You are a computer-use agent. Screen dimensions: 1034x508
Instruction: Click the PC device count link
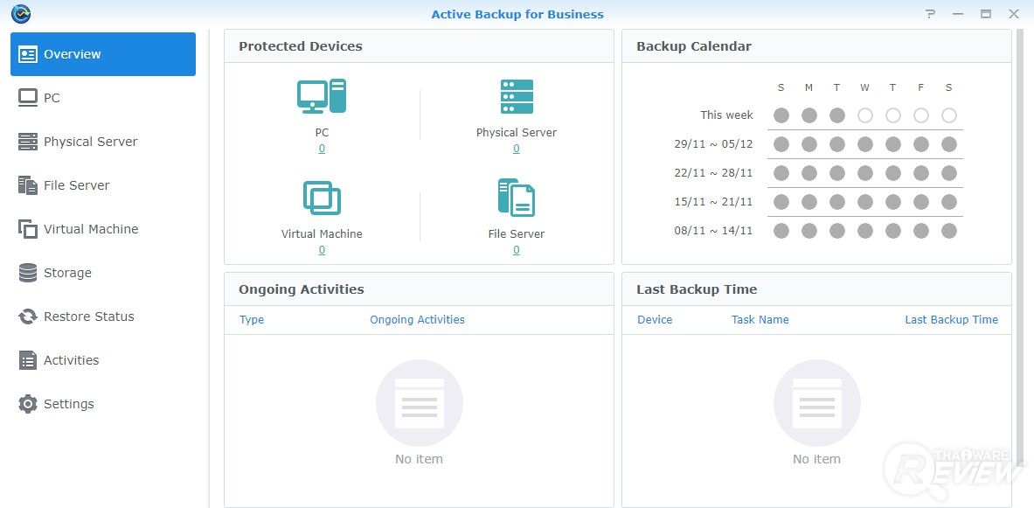[322, 149]
